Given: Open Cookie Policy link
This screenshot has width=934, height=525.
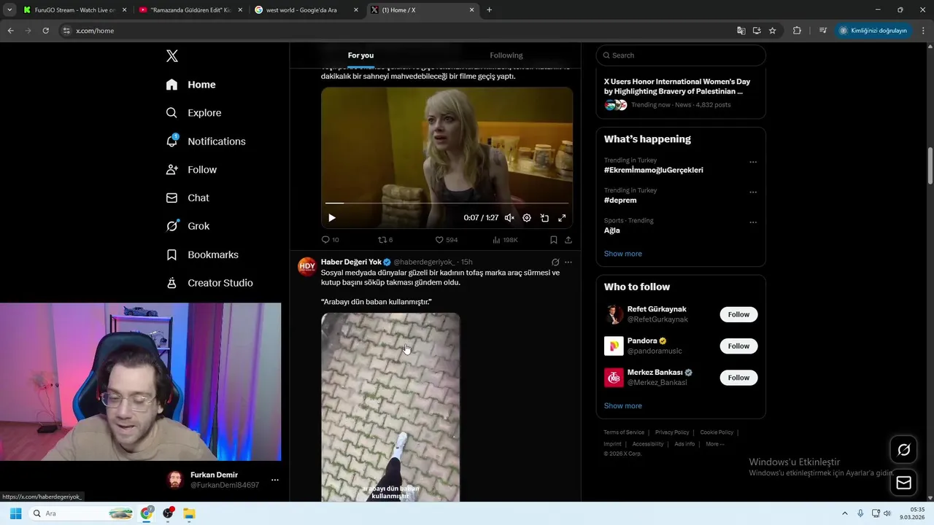Looking at the screenshot, I should [717, 432].
